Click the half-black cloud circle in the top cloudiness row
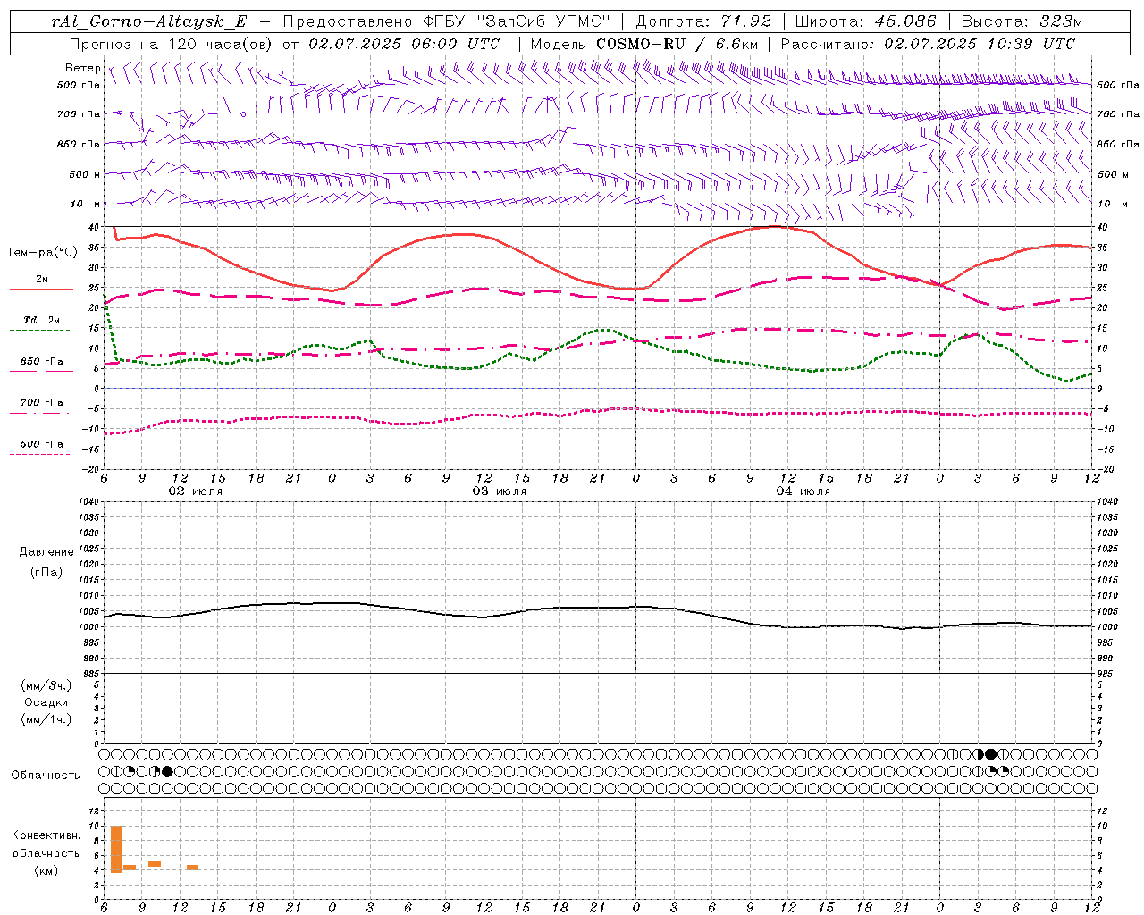The height and width of the screenshot is (915, 1144). click(979, 754)
